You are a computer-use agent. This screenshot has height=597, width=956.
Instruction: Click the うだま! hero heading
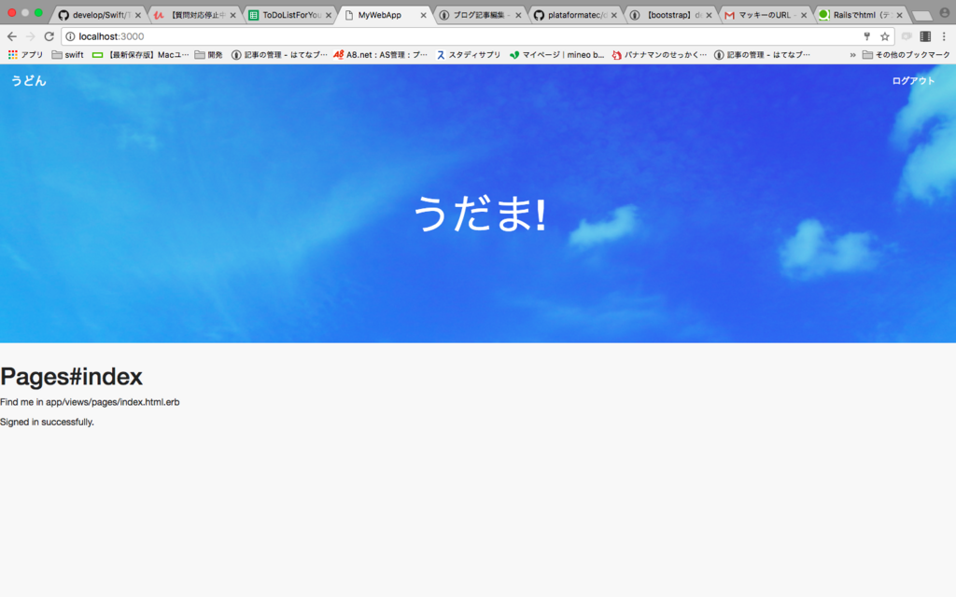(479, 214)
